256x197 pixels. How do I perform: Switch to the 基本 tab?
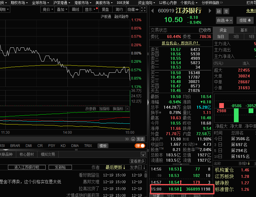[244, 30]
